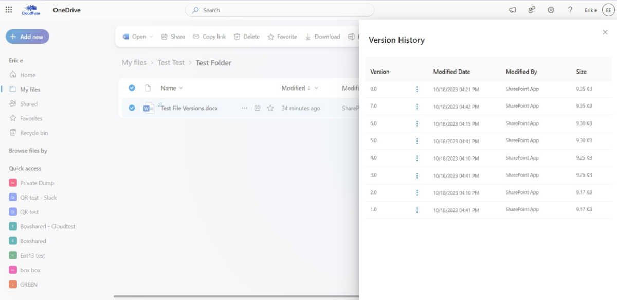The width and height of the screenshot is (617, 300).
Task: Open the feedback megaphone icon
Action: pyautogui.click(x=512, y=10)
